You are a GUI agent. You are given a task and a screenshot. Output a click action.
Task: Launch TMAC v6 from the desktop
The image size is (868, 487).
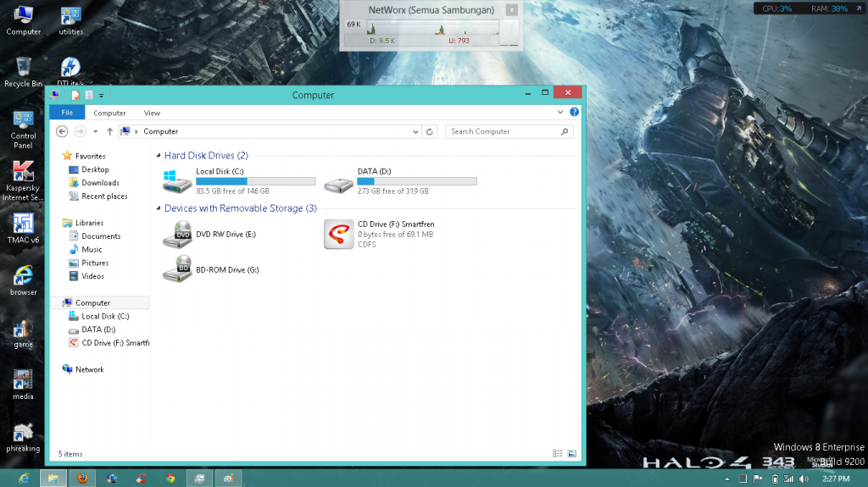pyautogui.click(x=23, y=229)
